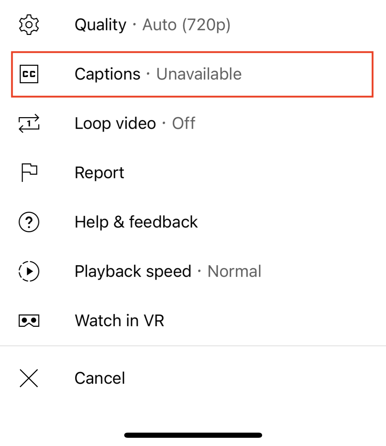This screenshot has height=446, width=386.
Task: Tap the question mark help icon
Action: point(29,222)
